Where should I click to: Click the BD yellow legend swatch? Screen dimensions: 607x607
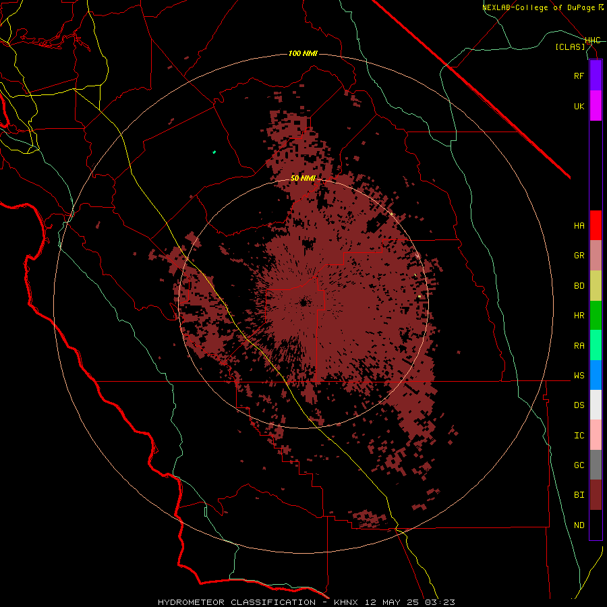(x=596, y=286)
